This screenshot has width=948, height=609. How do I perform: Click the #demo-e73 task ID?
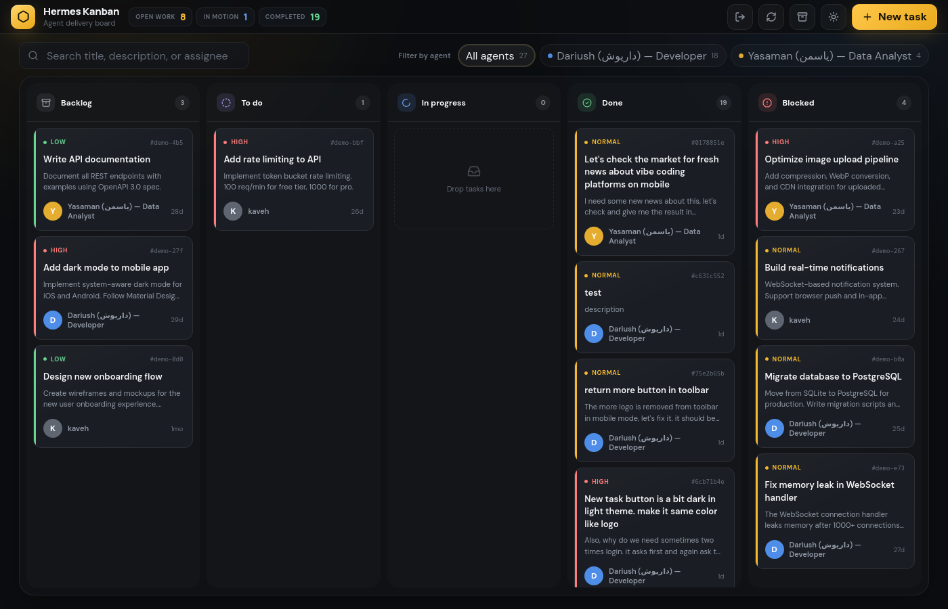[x=888, y=468]
